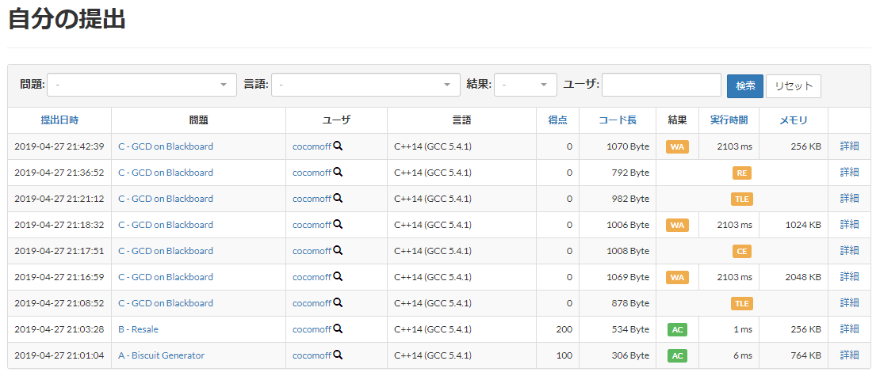
Task: Select the 534 Byte code length cell
Action: point(618,329)
